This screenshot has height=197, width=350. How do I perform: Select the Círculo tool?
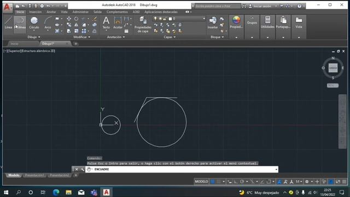tap(34, 23)
